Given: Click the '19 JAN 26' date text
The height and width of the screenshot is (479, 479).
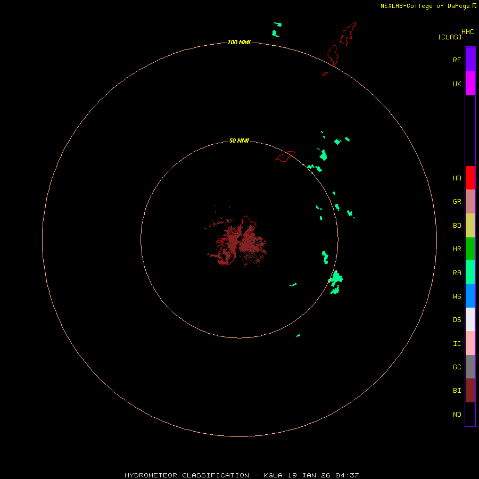Looking at the screenshot, I should point(309,475).
